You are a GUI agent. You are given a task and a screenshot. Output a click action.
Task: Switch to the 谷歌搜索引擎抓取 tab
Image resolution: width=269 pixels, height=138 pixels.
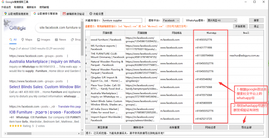pyautogui.click(x=46, y=14)
